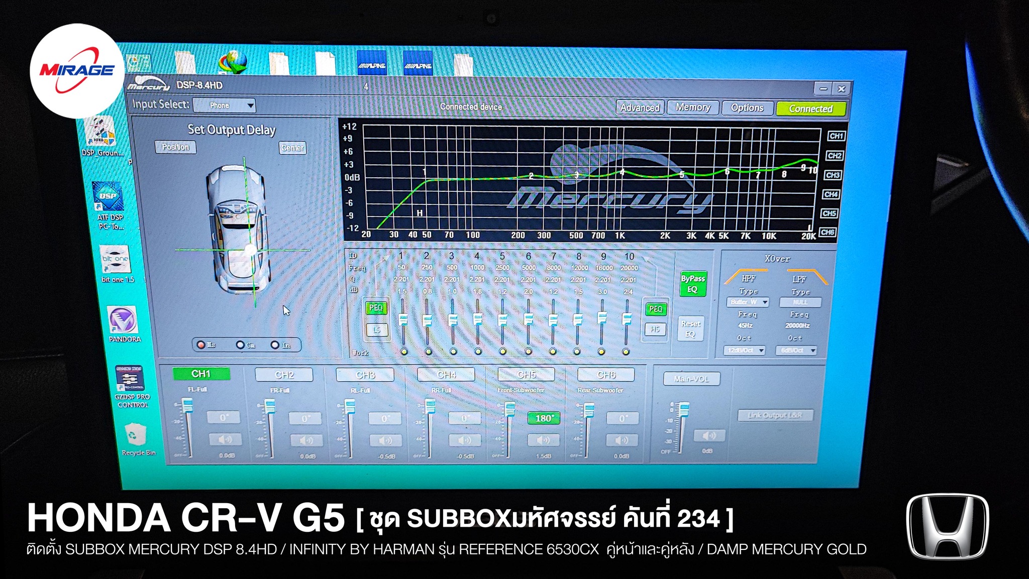This screenshot has width=1029, height=579.
Task: Click the CH5 curve label beside graph
Action: click(x=829, y=213)
